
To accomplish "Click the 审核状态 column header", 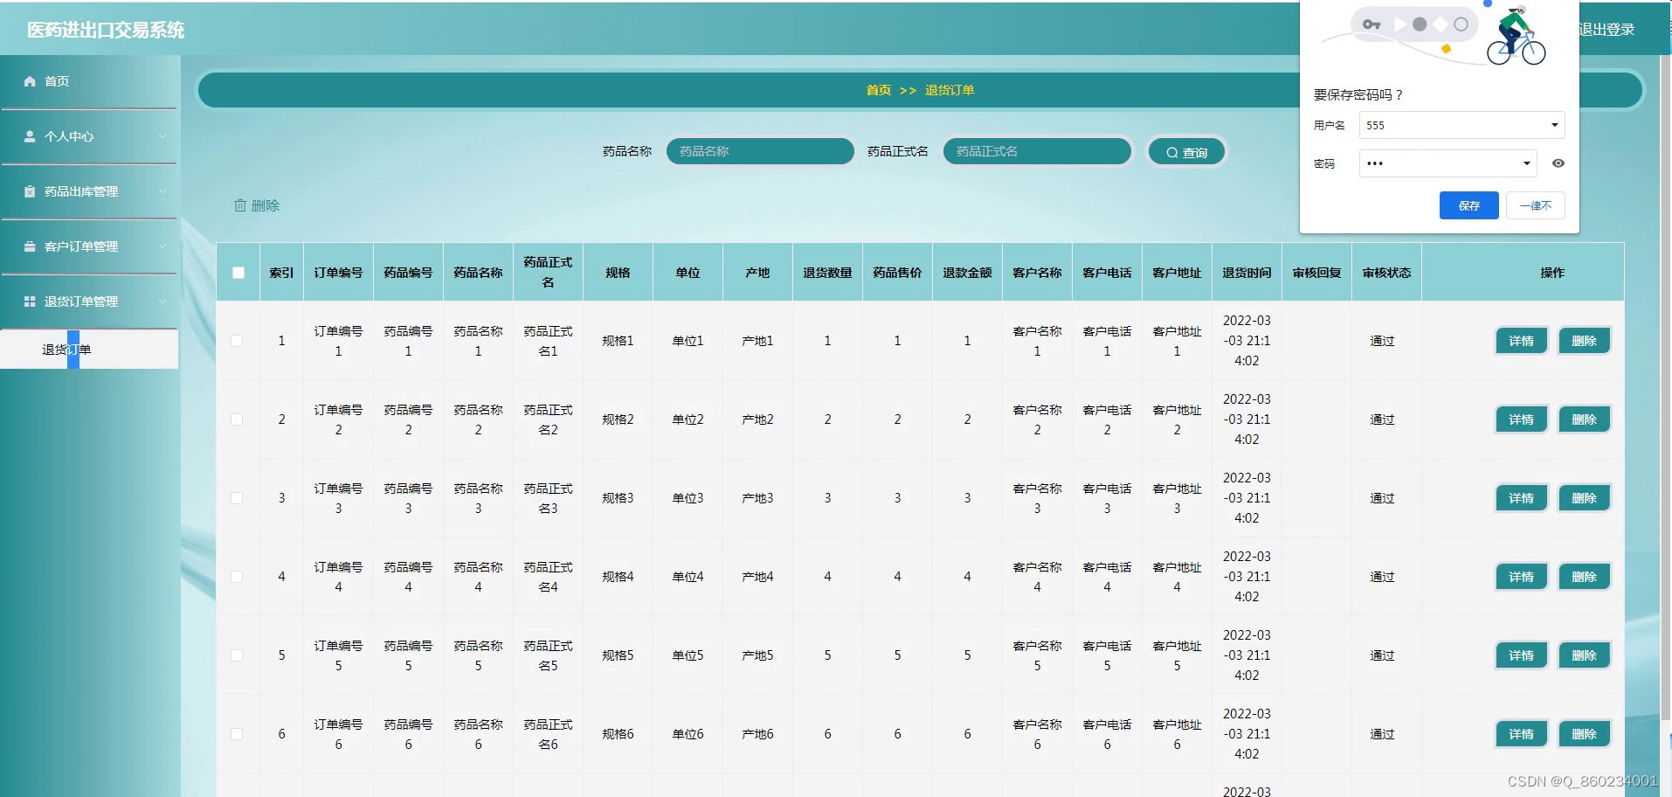I will [x=1386, y=273].
